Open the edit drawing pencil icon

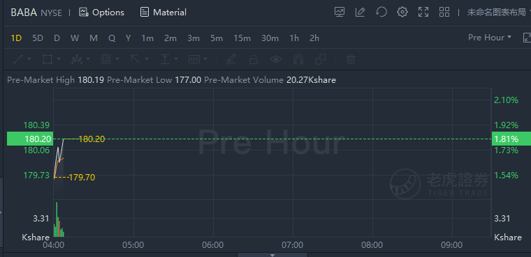(360, 12)
